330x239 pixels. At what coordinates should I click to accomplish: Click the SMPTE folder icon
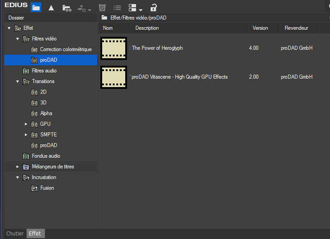tap(34, 135)
